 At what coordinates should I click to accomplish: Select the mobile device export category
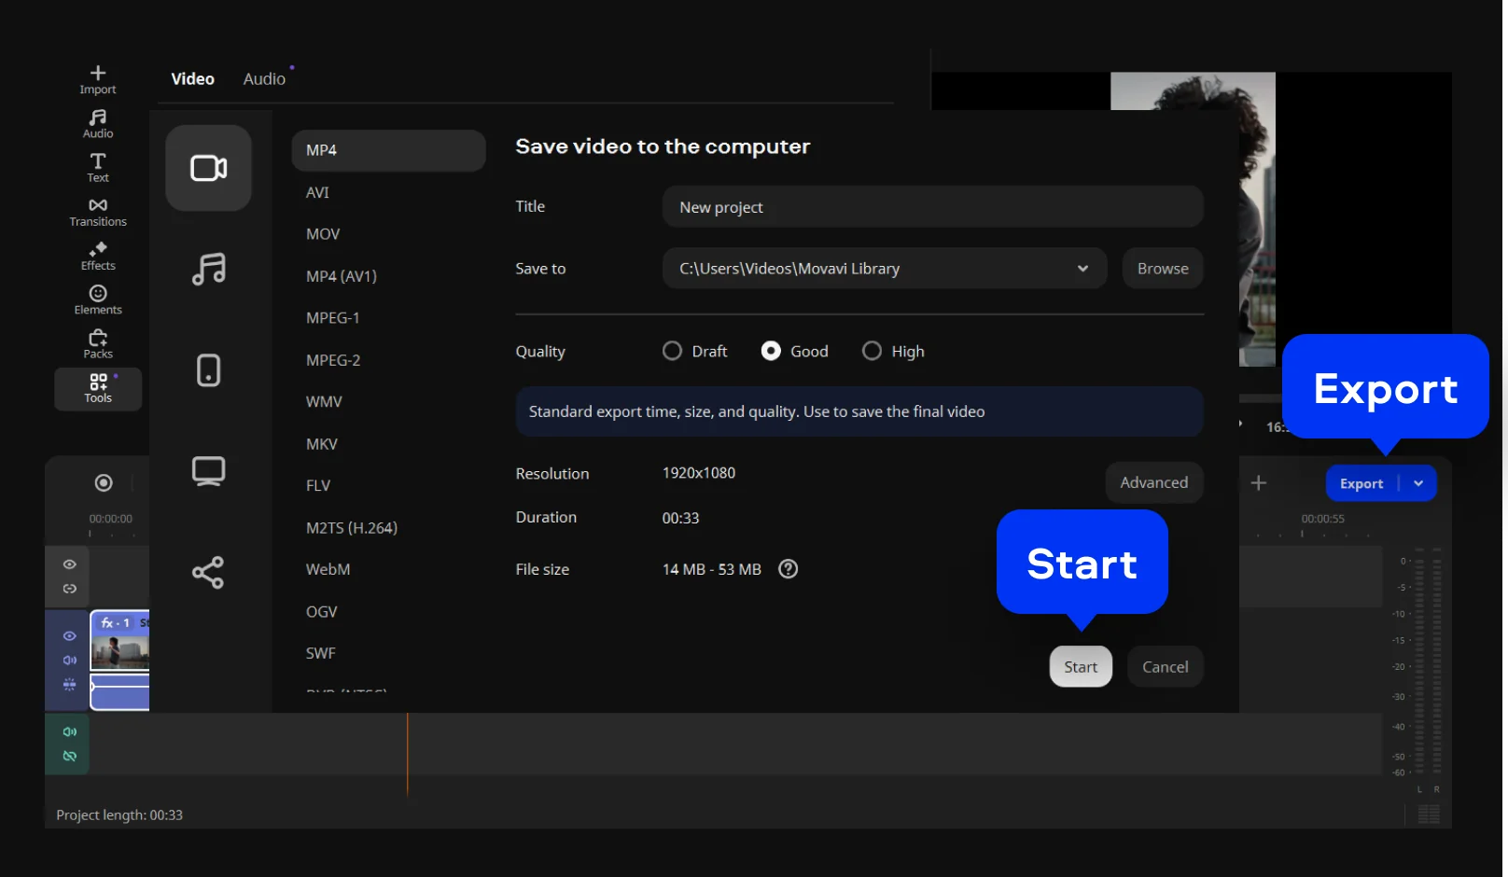point(208,370)
